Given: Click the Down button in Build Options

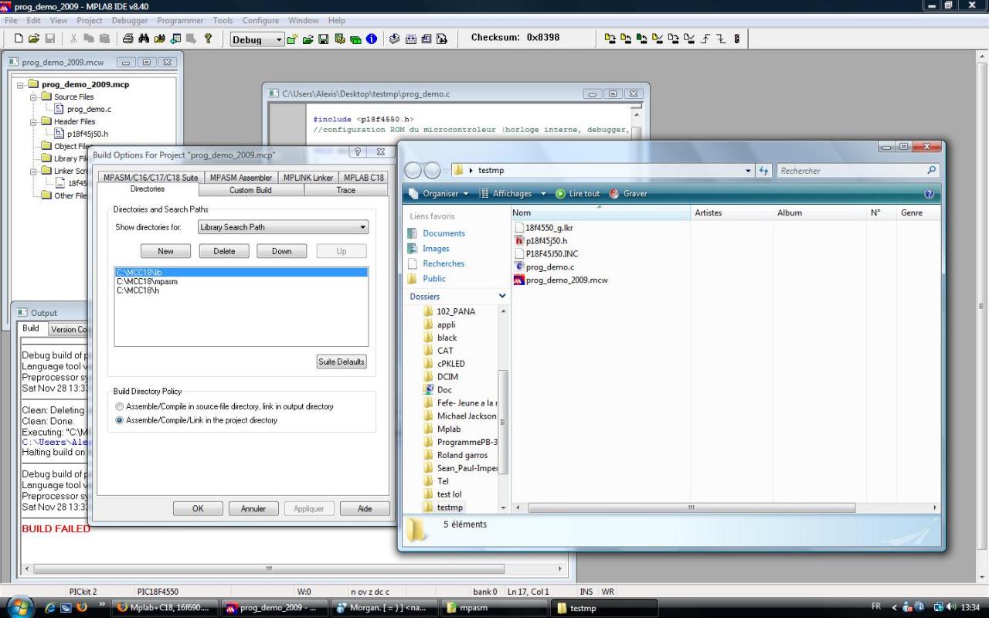Looking at the screenshot, I should click(282, 251).
